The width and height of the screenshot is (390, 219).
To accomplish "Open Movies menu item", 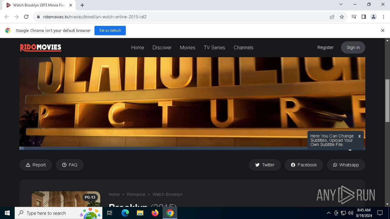I will (187, 47).
